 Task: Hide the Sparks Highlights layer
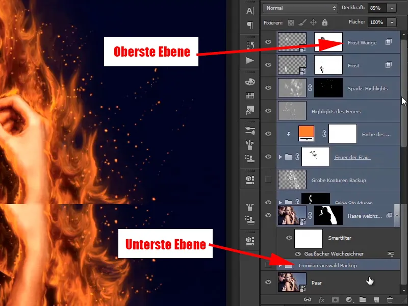[x=268, y=88]
